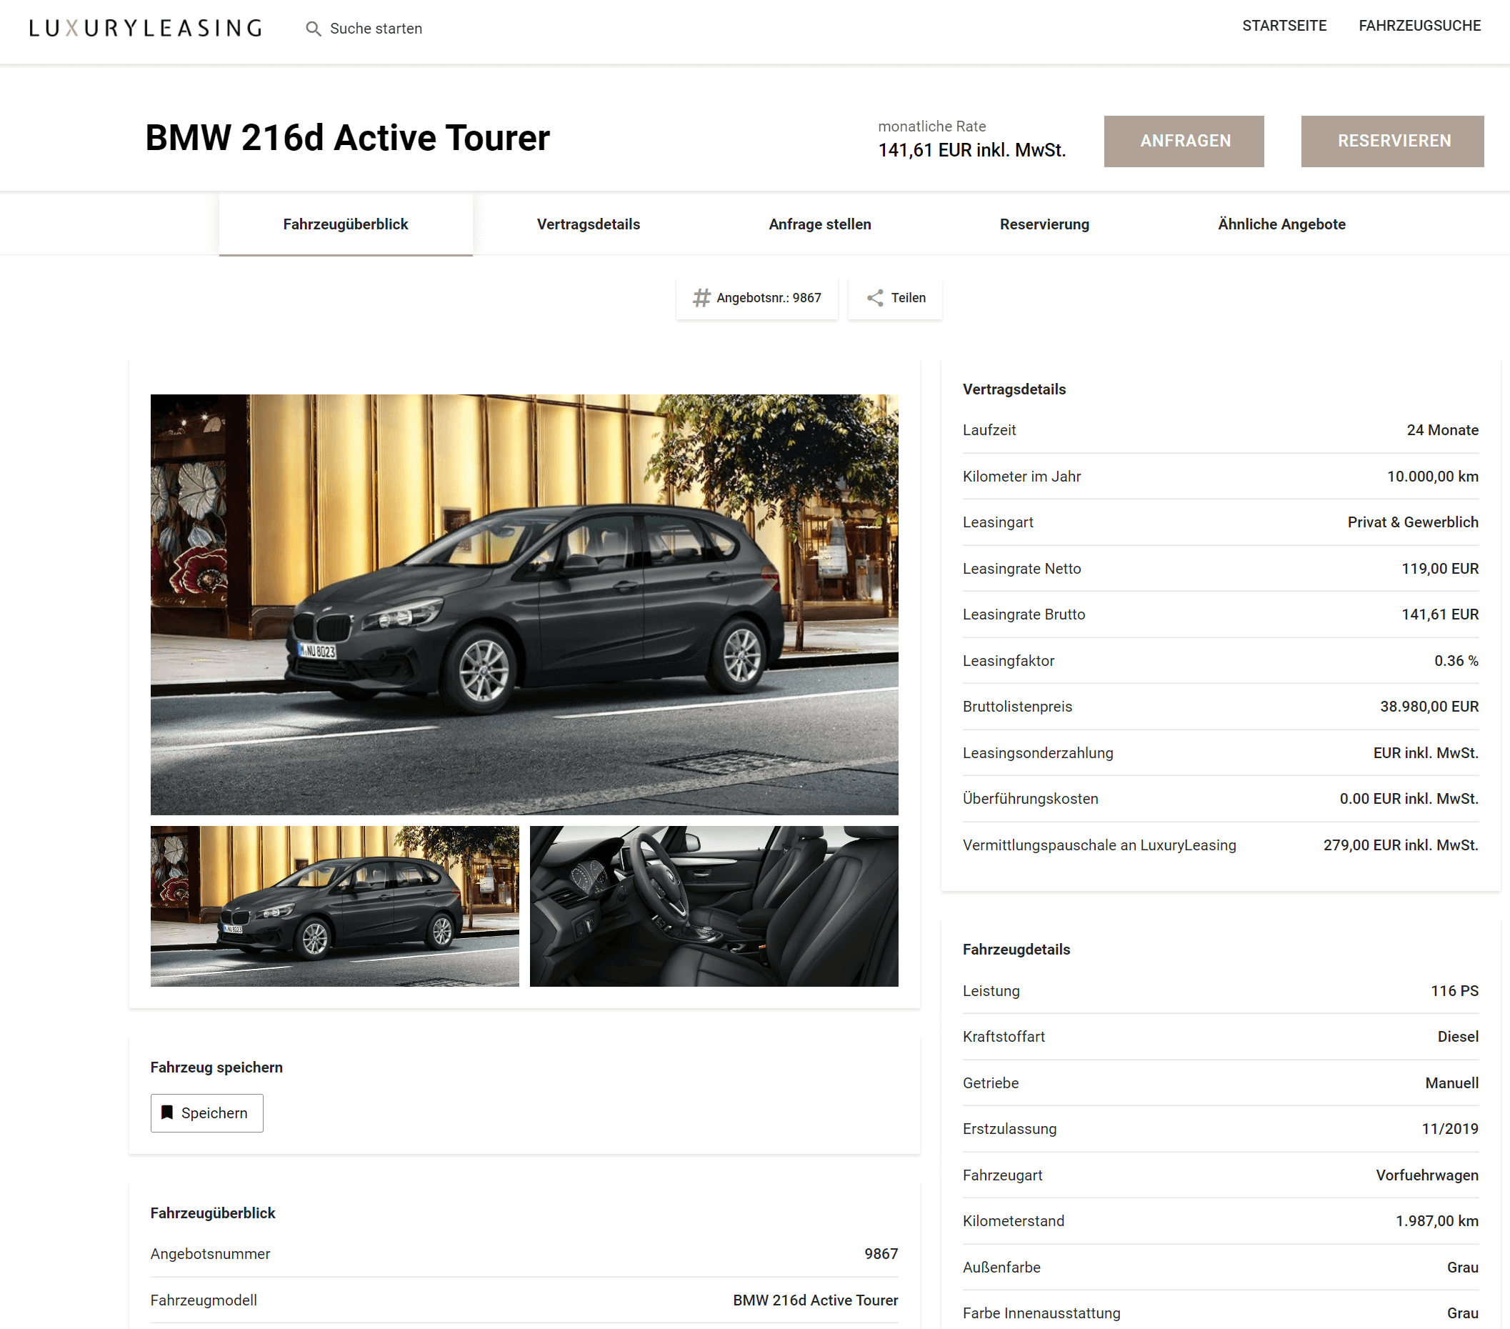
Task: Click the Getriebe Manuell value
Action: click(1451, 1083)
